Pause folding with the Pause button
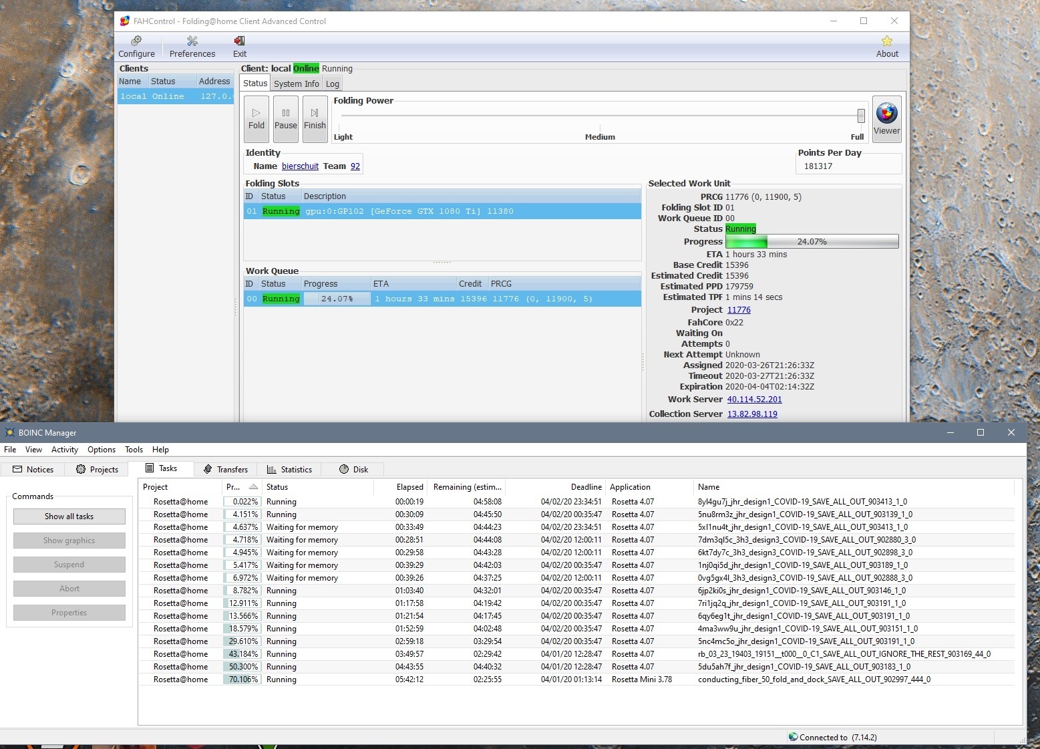The image size is (1040, 749). click(286, 119)
